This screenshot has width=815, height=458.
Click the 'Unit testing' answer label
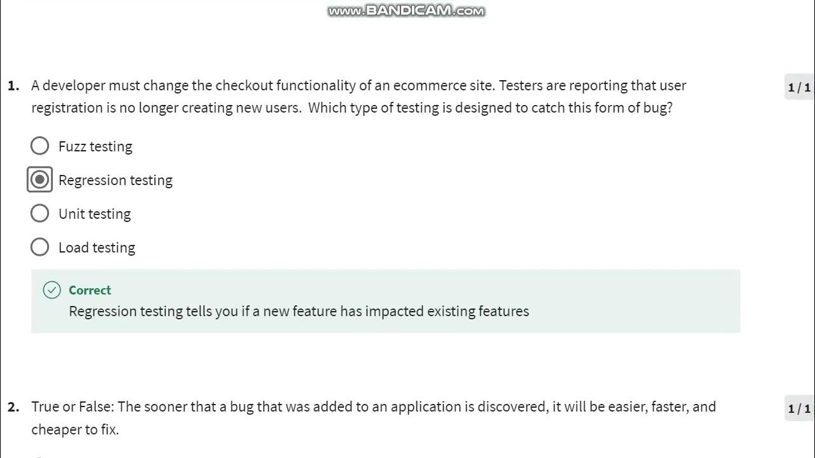[x=94, y=214]
